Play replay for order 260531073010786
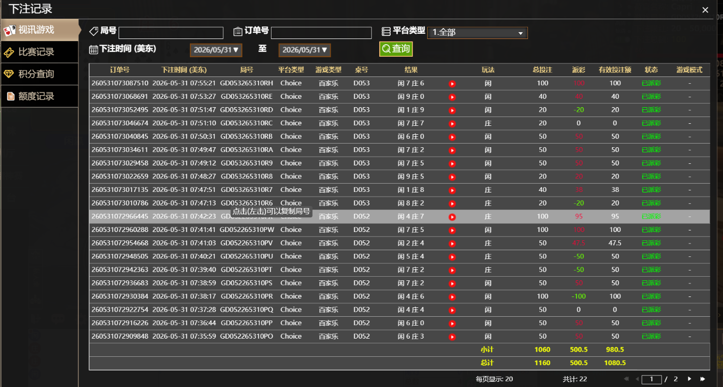Screen dimensions: 723x387 click(x=452, y=204)
